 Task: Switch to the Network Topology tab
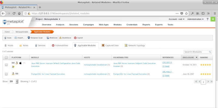click(x=135, y=45)
